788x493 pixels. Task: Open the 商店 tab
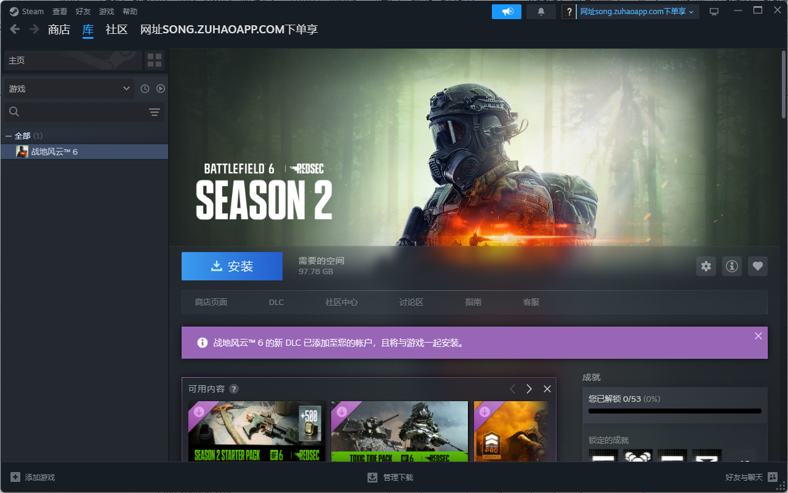click(59, 30)
